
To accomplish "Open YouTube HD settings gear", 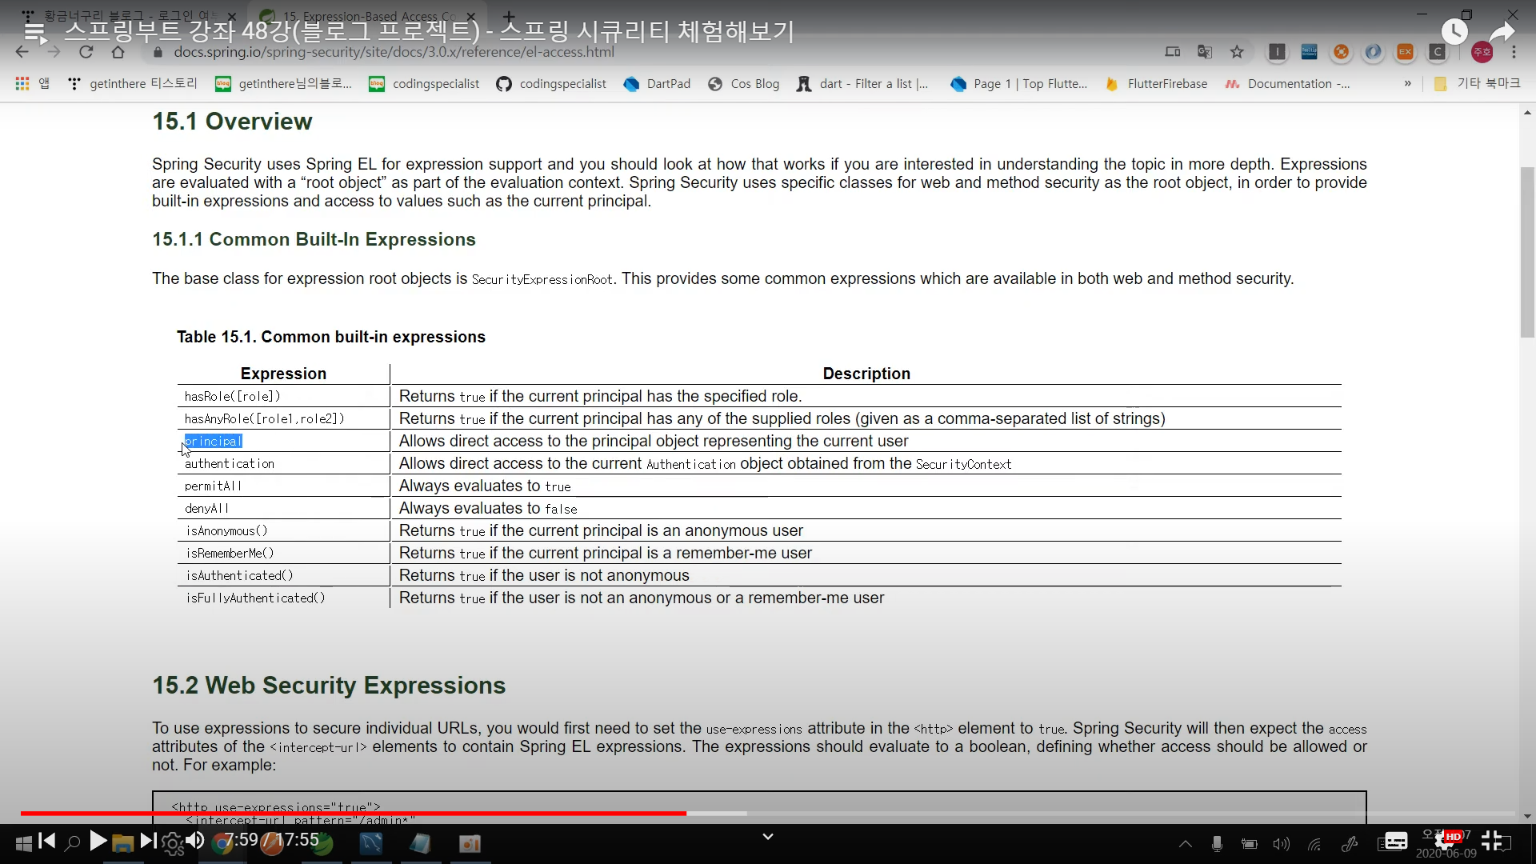I will [x=1445, y=841].
